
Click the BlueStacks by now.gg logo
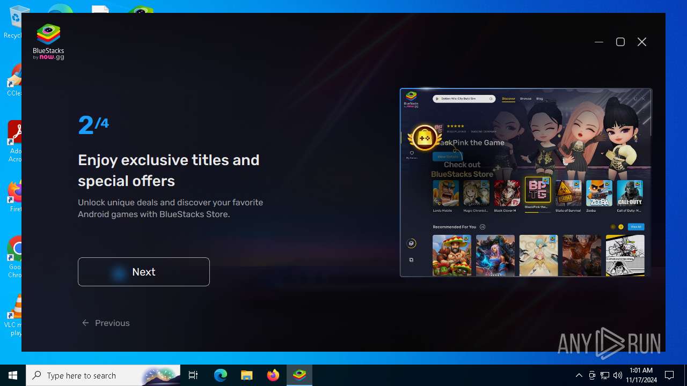coord(48,42)
